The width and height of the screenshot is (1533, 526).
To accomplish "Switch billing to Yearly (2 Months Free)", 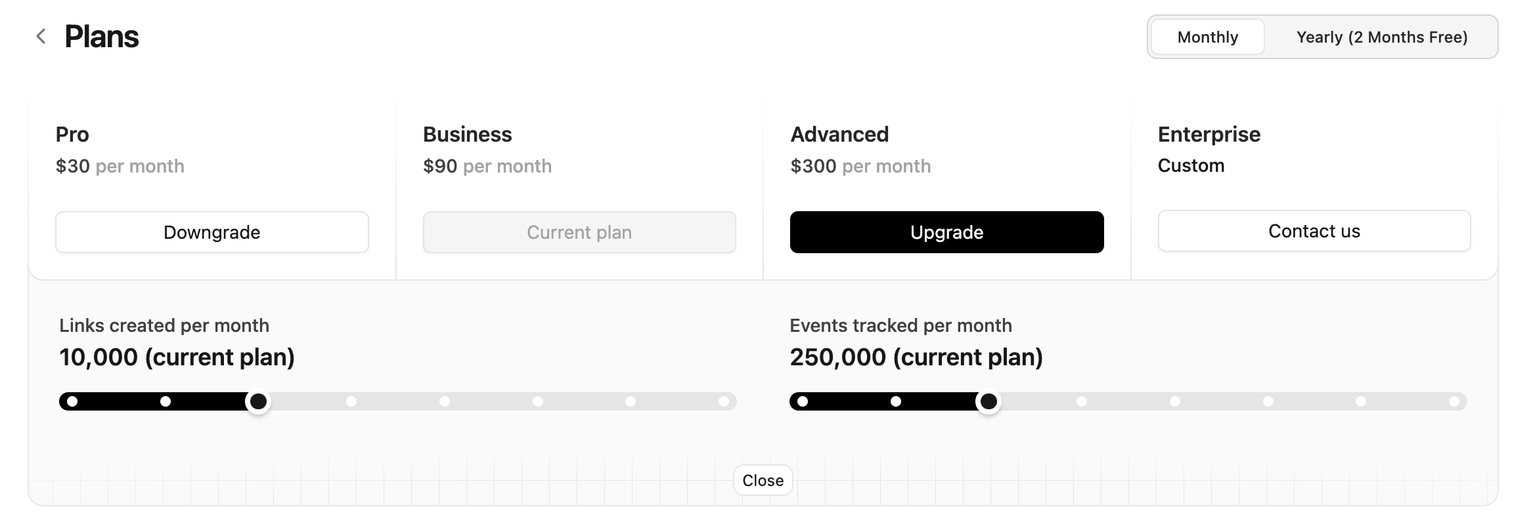I will click(x=1381, y=37).
